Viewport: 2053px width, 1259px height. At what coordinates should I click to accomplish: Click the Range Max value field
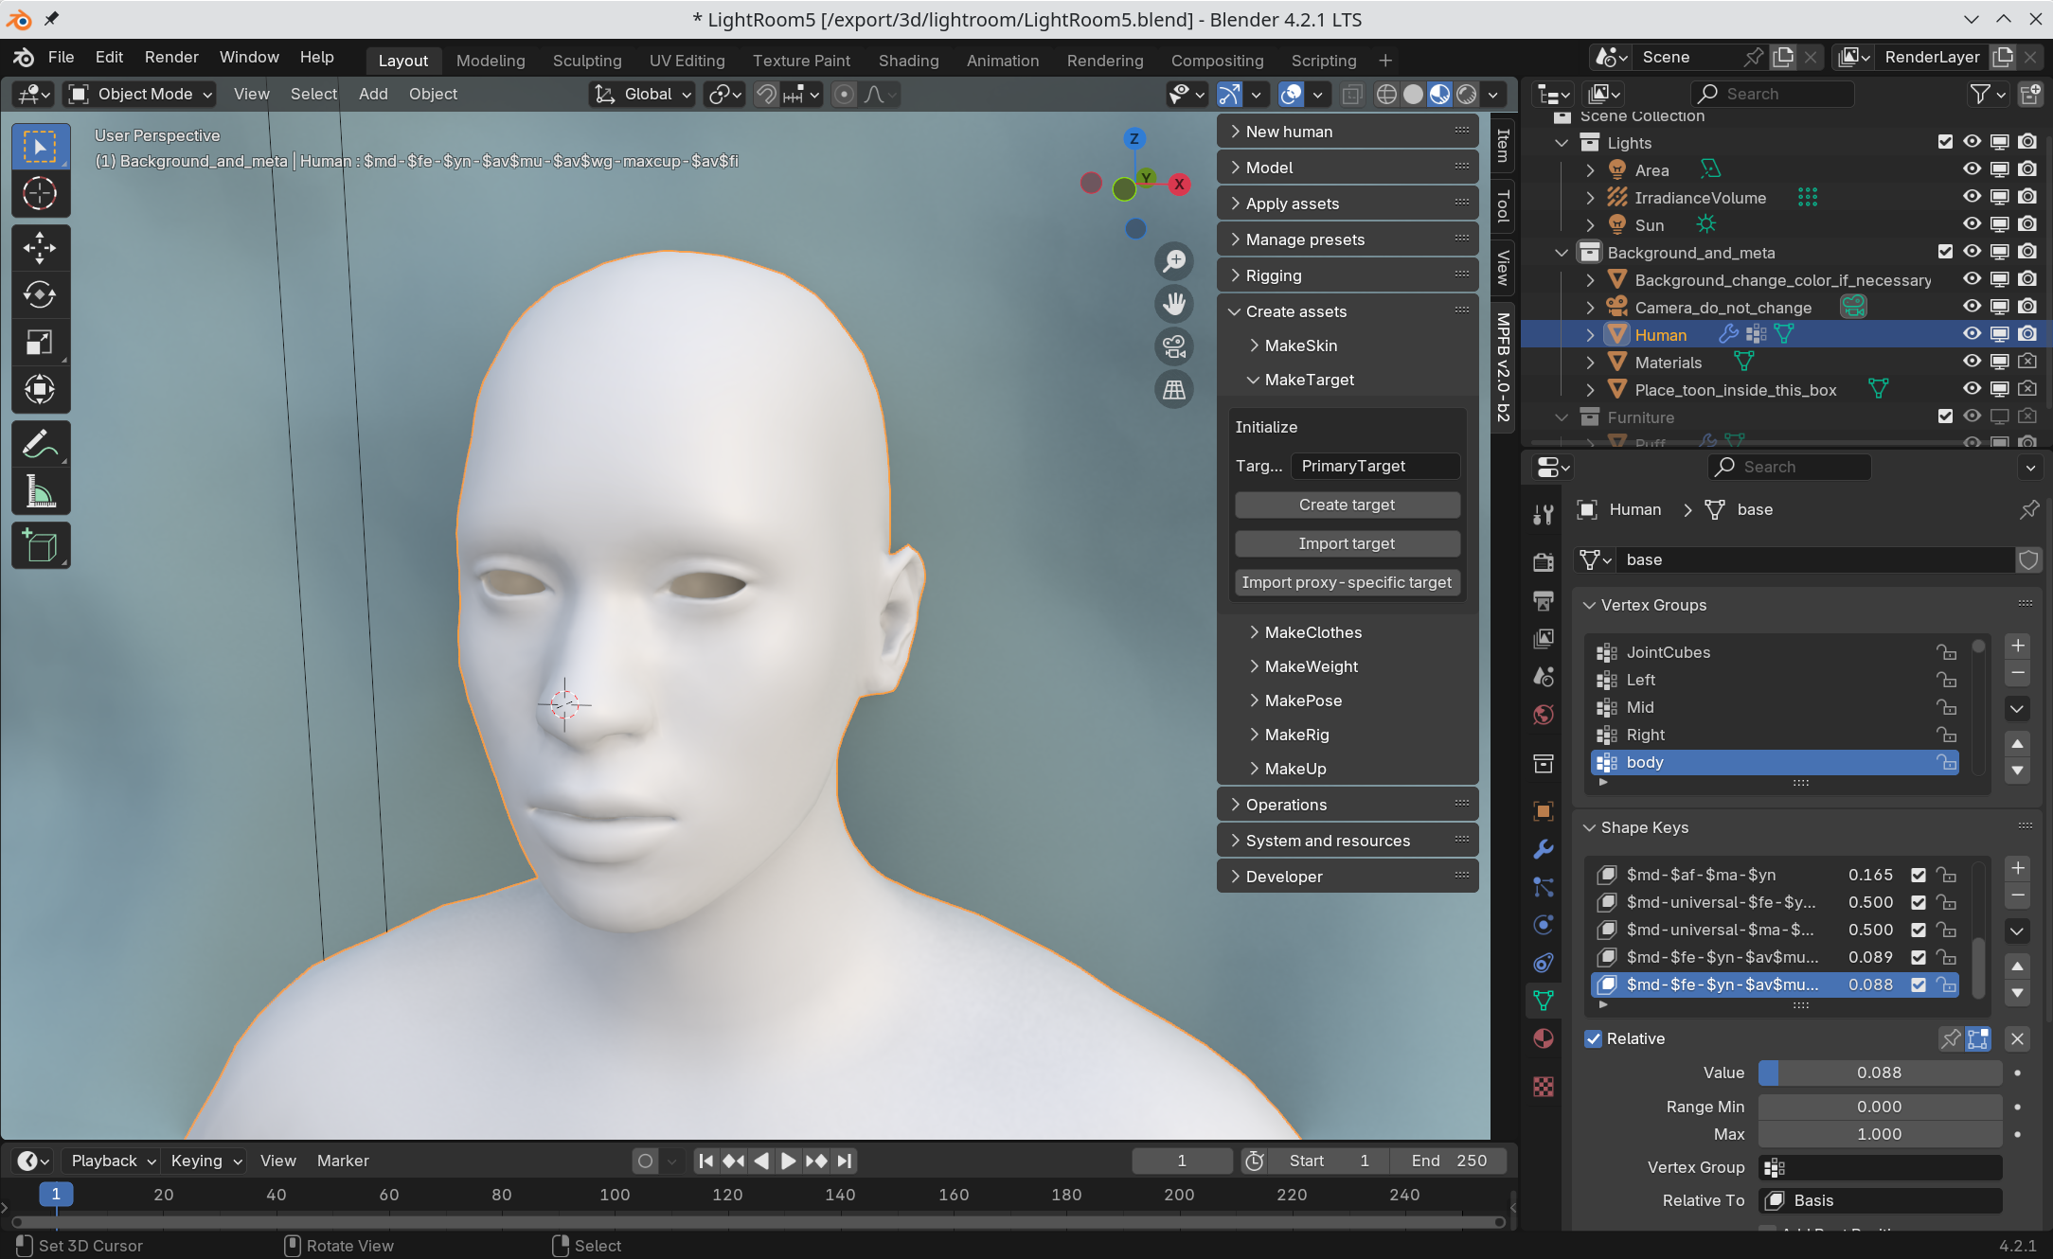click(x=1880, y=1134)
